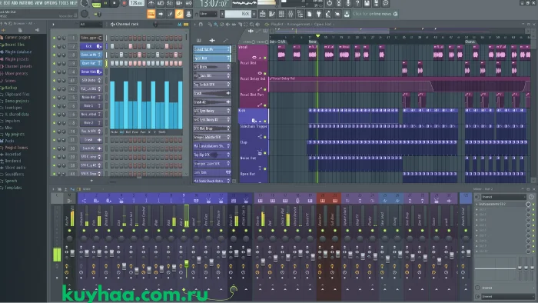538x303 pixels.
Task: Click the record button in transport
Action: pyautogui.click(x=124, y=3)
